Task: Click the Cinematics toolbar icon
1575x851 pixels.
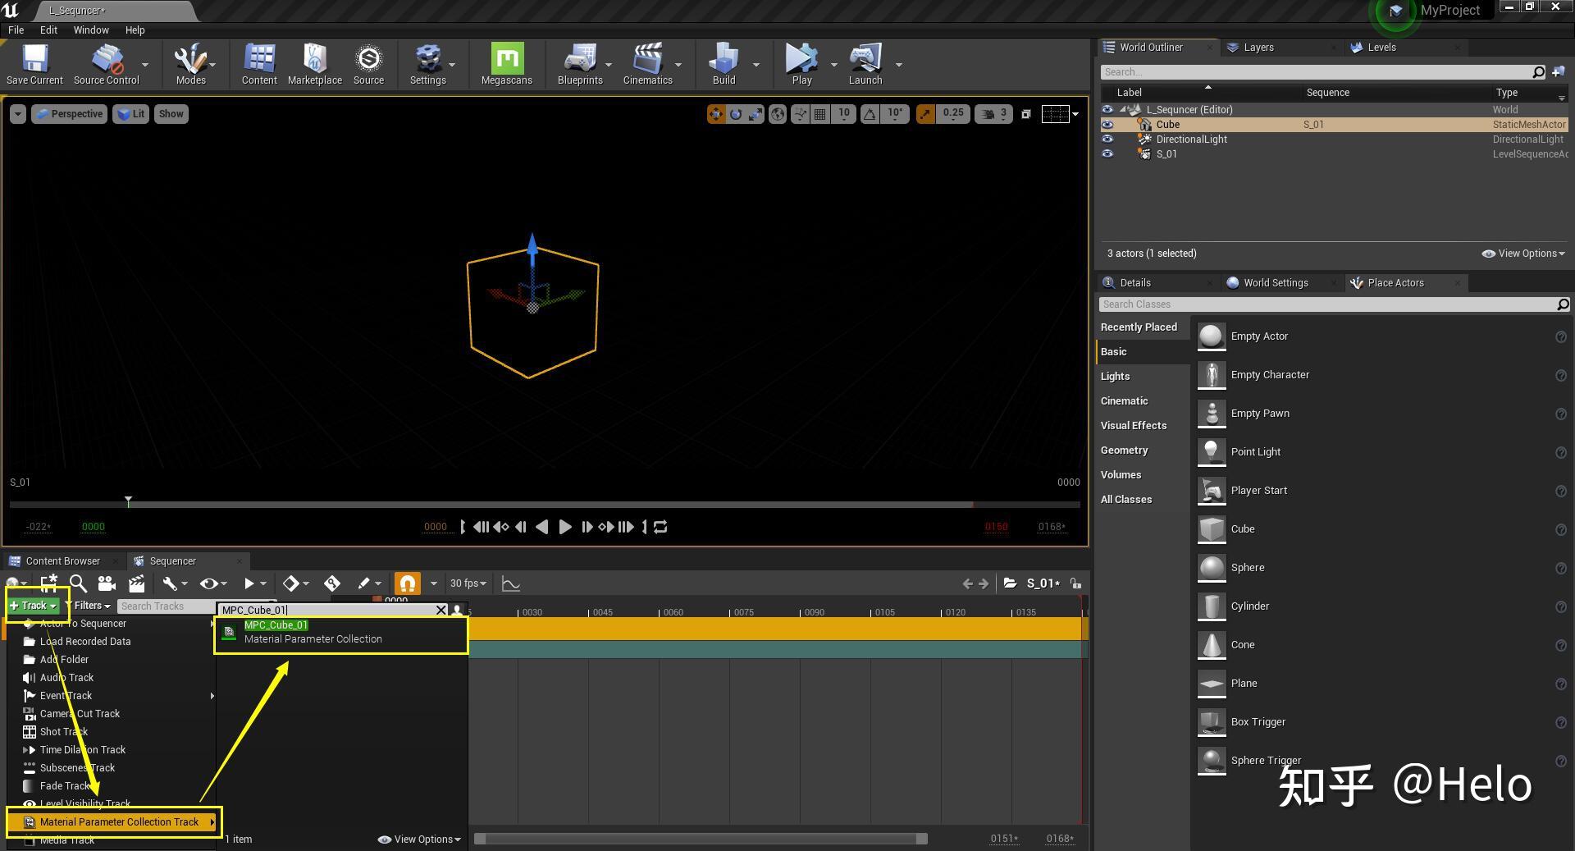Action: (647, 64)
